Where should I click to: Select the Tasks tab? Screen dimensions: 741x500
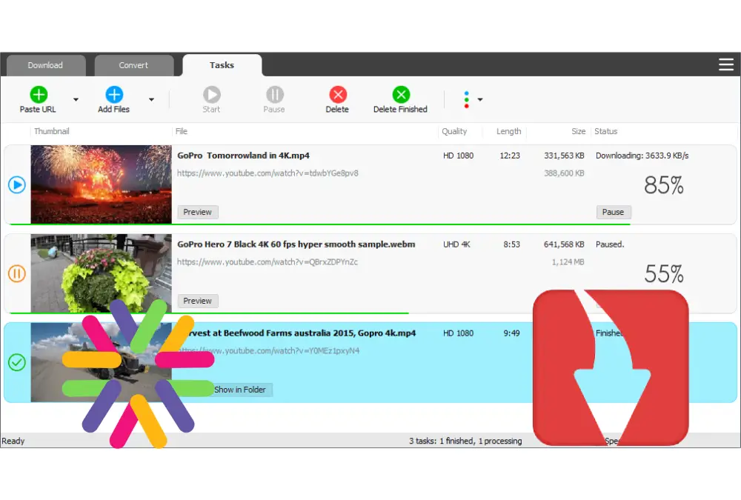coord(222,65)
